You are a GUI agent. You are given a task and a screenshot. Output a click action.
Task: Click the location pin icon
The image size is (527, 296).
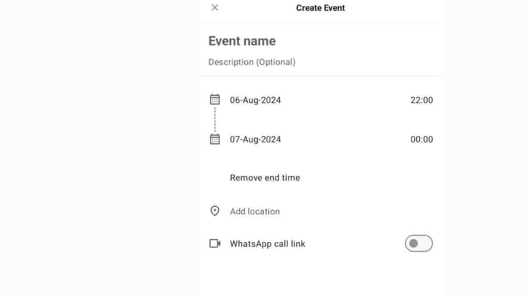pos(215,211)
